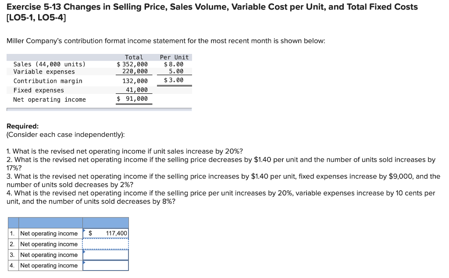Click the empty answer field for row 3
Image resolution: width=449 pixels, height=278 pixels.
106,255
